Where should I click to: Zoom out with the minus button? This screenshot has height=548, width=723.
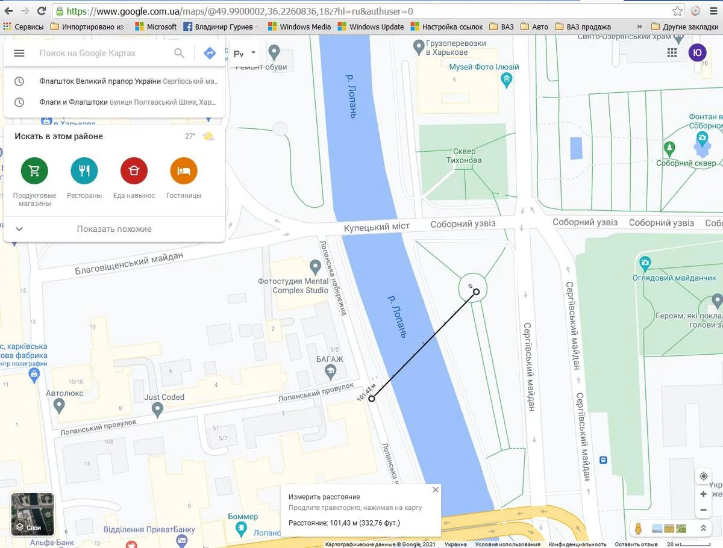tap(703, 510)
